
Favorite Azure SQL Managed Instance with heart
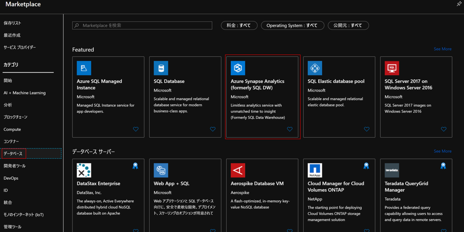pos(136,129)
